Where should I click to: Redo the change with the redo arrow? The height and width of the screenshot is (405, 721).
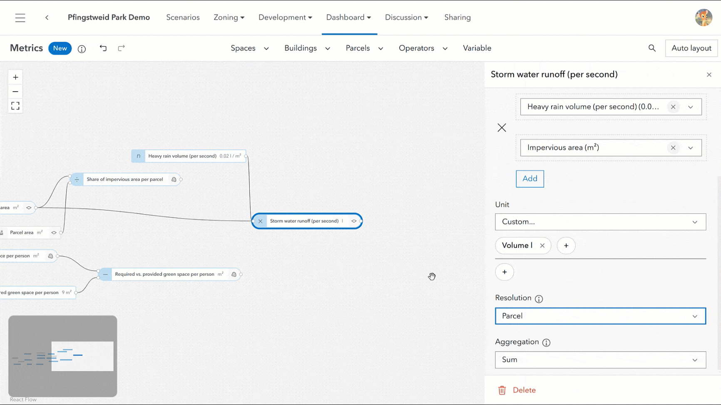point(121,48)
